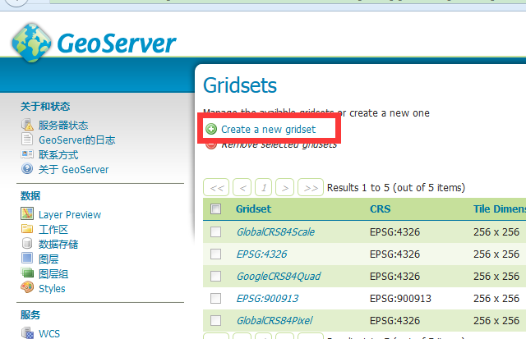Open WCS service settings
This screenshot has width=526, height=339.
[x=49, y=333]
